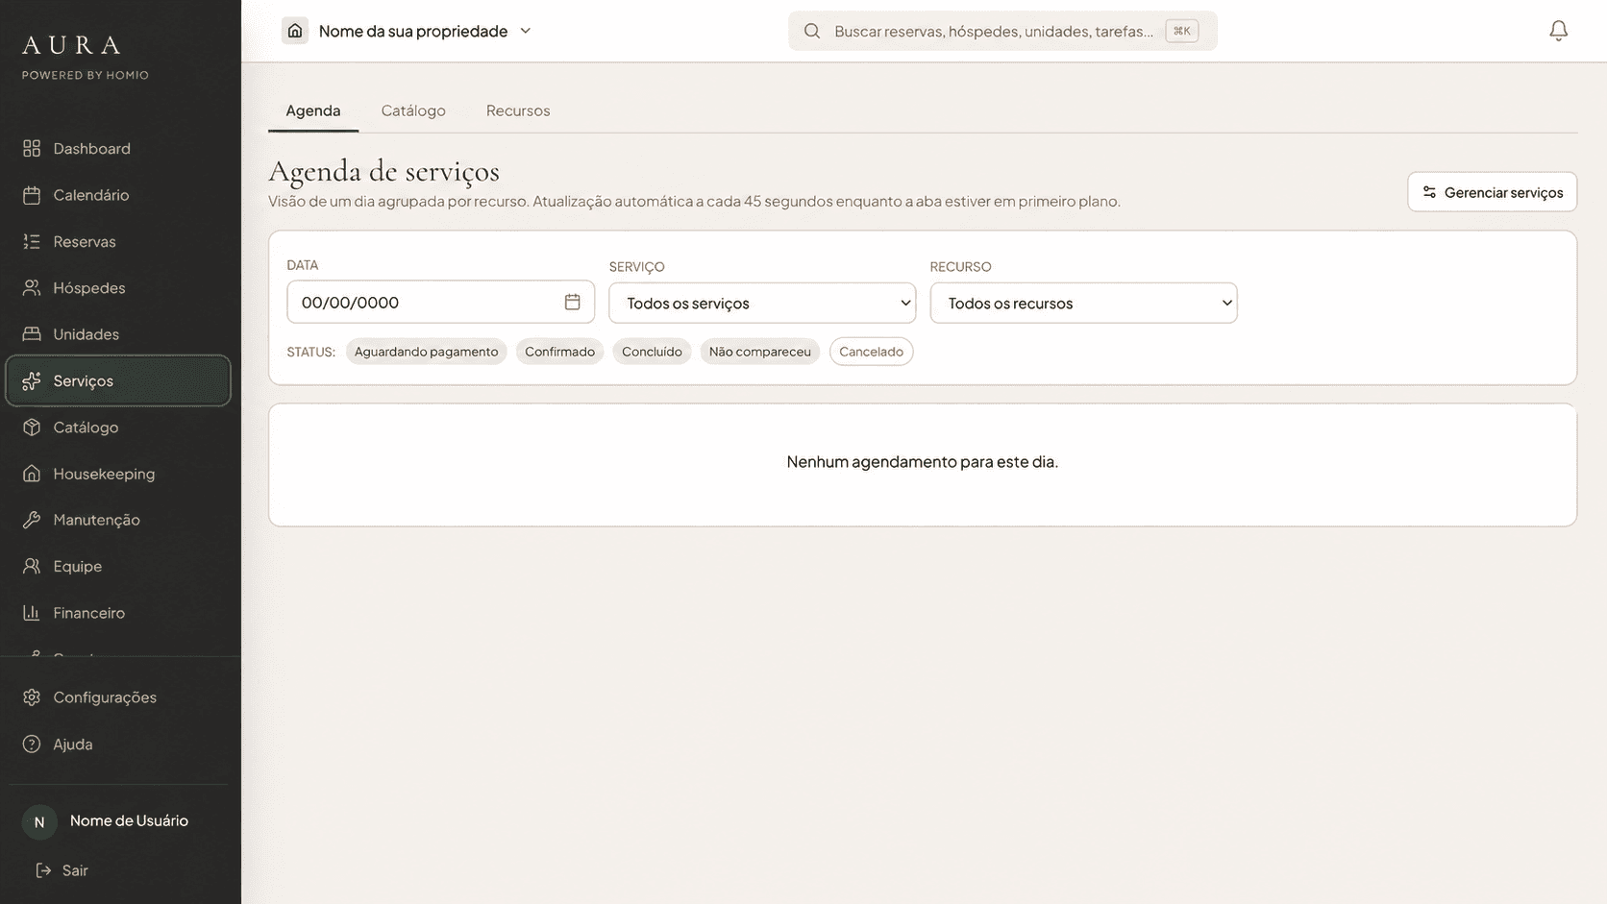Screen dimensions: 1607x904
Task: Click the Housekeeping house icon in sidebar
Action: coord(32,474)
